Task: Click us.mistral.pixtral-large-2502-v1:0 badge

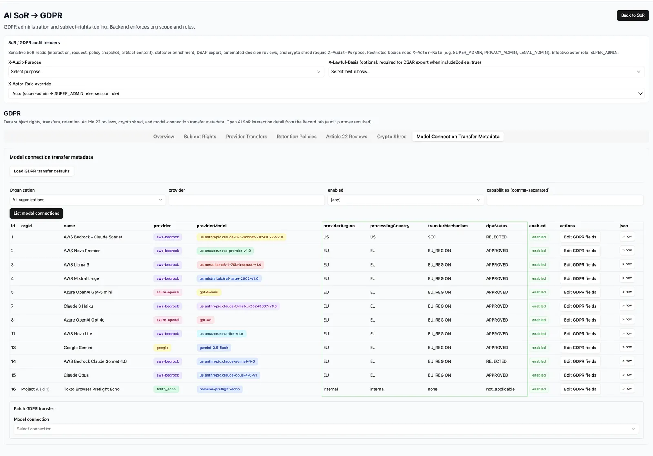Action: coord(229,279)
